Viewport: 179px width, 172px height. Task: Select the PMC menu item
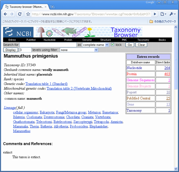point(124,40)
